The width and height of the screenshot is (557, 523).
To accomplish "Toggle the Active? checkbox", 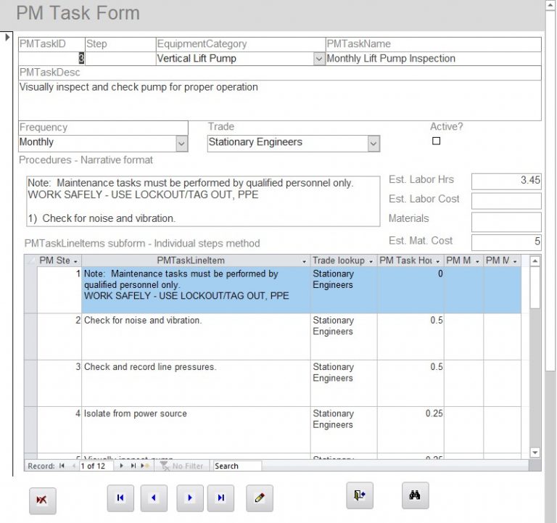I will [436, 141].
